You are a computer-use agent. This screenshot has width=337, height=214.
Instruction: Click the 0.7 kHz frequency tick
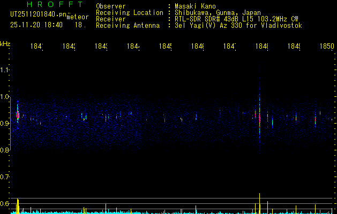coord(5,177)
